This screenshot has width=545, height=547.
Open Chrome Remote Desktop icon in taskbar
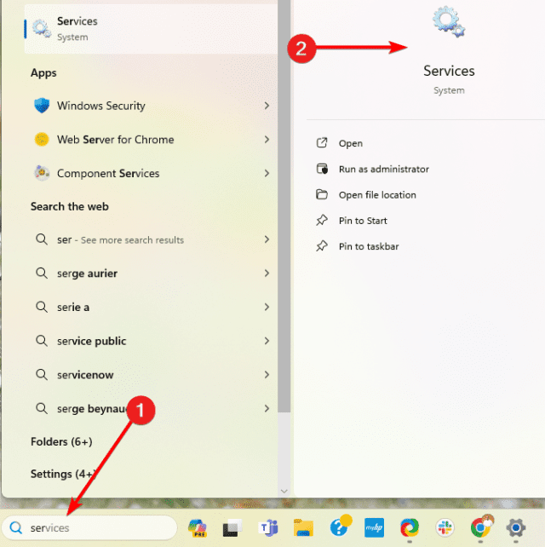point(410,527)
